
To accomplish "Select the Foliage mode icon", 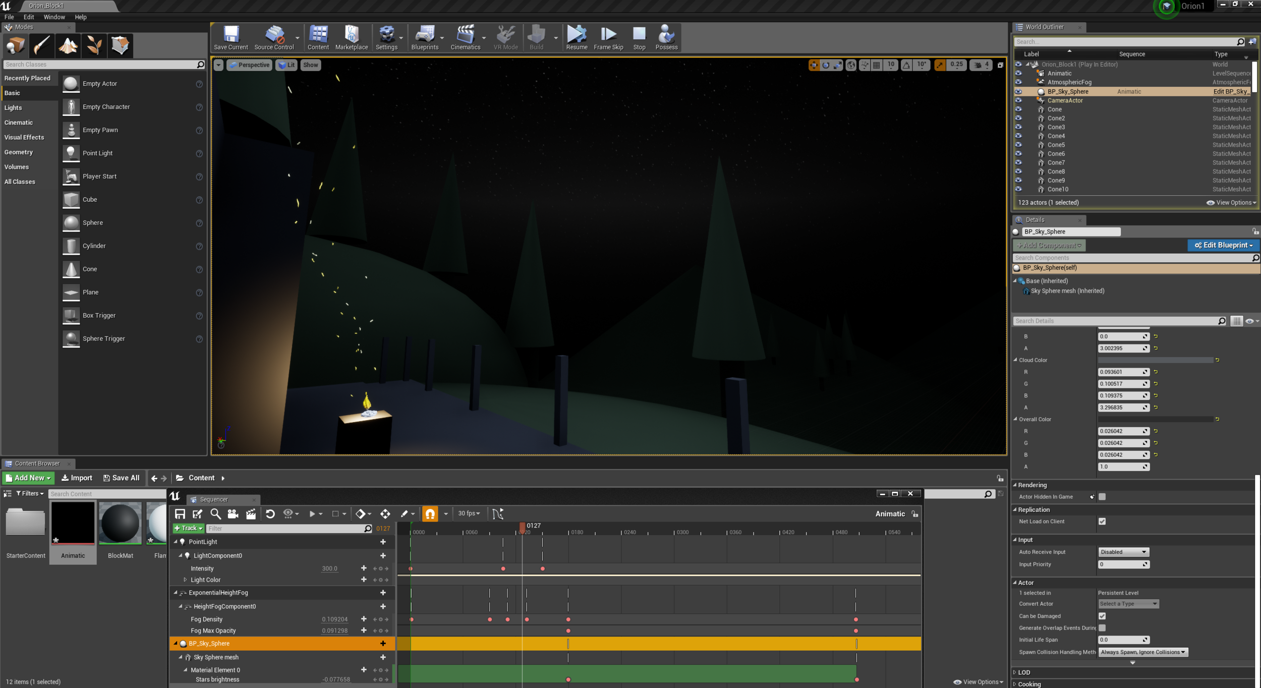I will pos(94,45).
